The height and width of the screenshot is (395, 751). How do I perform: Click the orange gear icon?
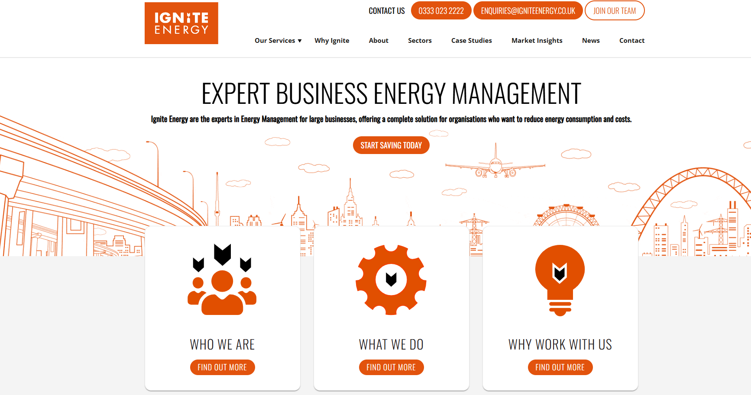pos(391,280)
